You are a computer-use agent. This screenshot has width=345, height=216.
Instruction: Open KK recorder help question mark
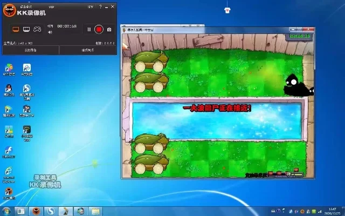100,6
